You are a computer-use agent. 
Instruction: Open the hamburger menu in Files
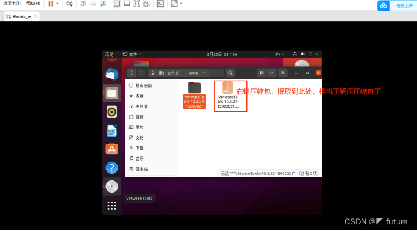pyautogui.click(x=283, y=73)
